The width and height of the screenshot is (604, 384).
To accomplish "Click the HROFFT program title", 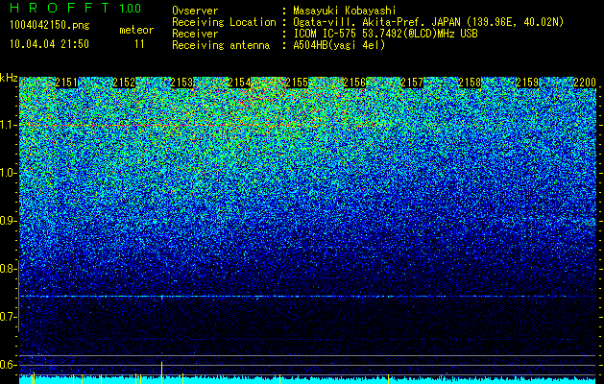I will click(x=60, y=8).
